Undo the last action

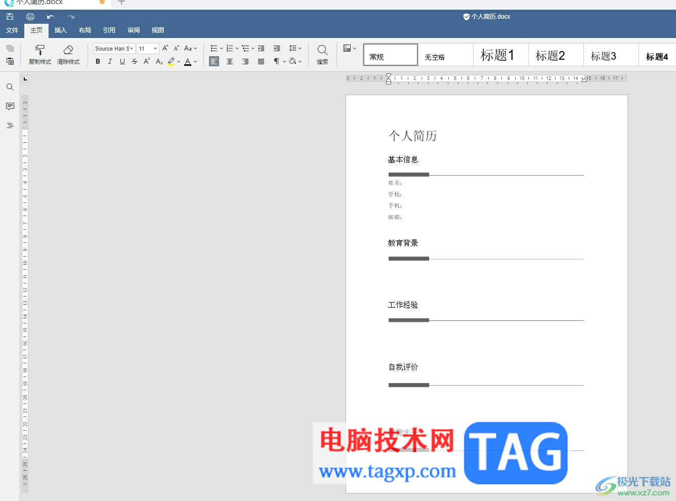coord(51,17)
